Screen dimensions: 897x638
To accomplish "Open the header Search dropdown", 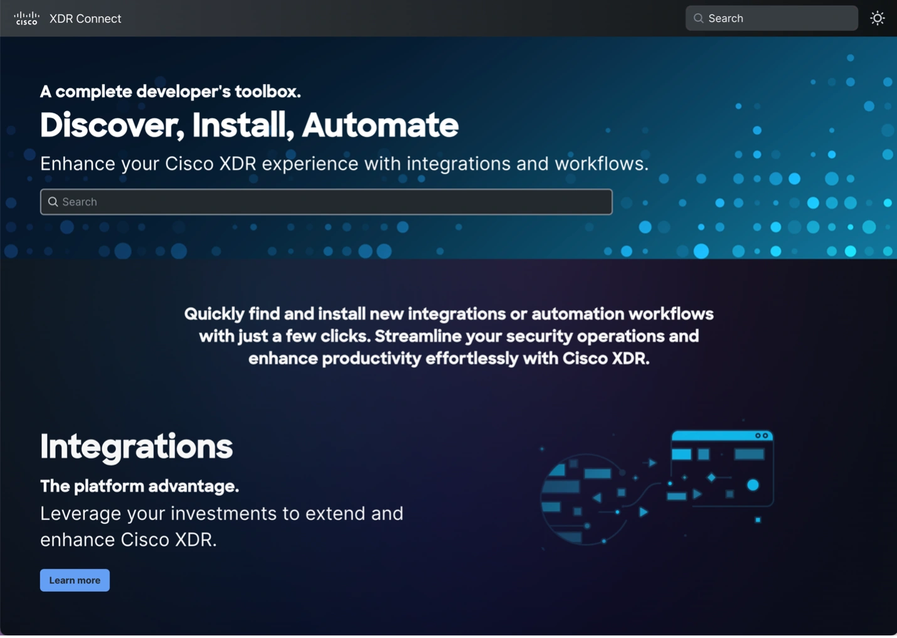I will (x=771, y=18).
